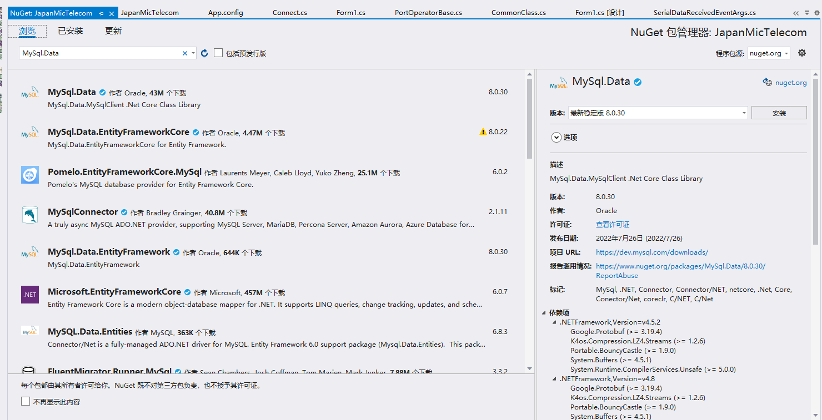Select the Microsoft.EntityFrameworkCore package name

[x=114, y=292]
